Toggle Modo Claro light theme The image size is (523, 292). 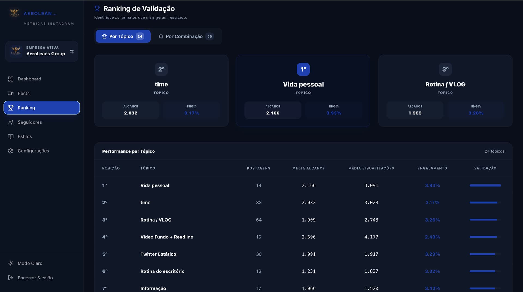(x=30, y=263)
